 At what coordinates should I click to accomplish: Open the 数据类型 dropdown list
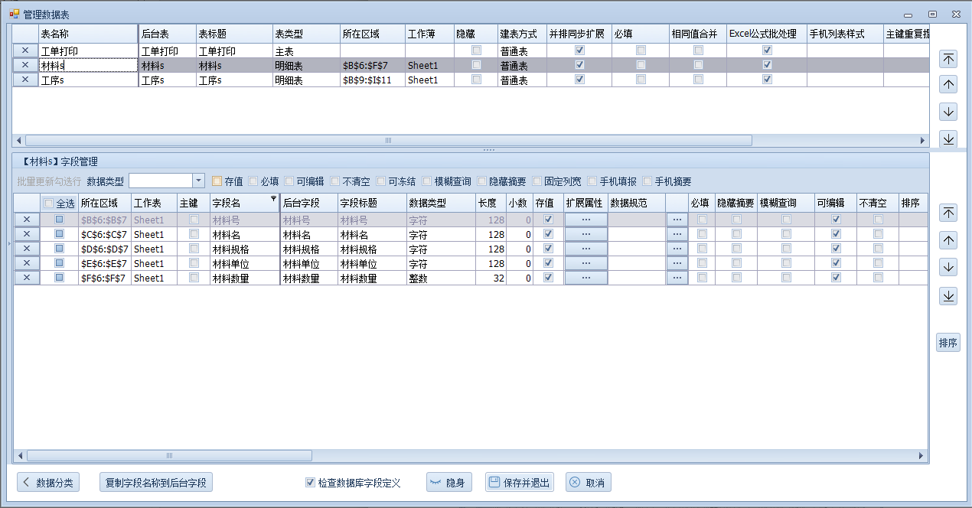[x=198, y=181]
